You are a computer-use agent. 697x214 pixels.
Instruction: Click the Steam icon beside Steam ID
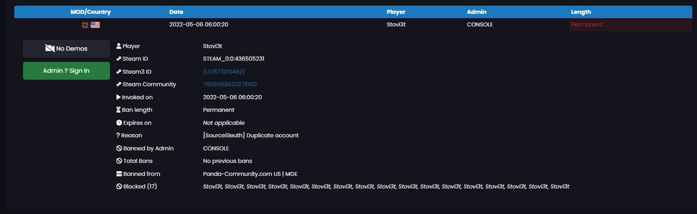pos(119,59)
